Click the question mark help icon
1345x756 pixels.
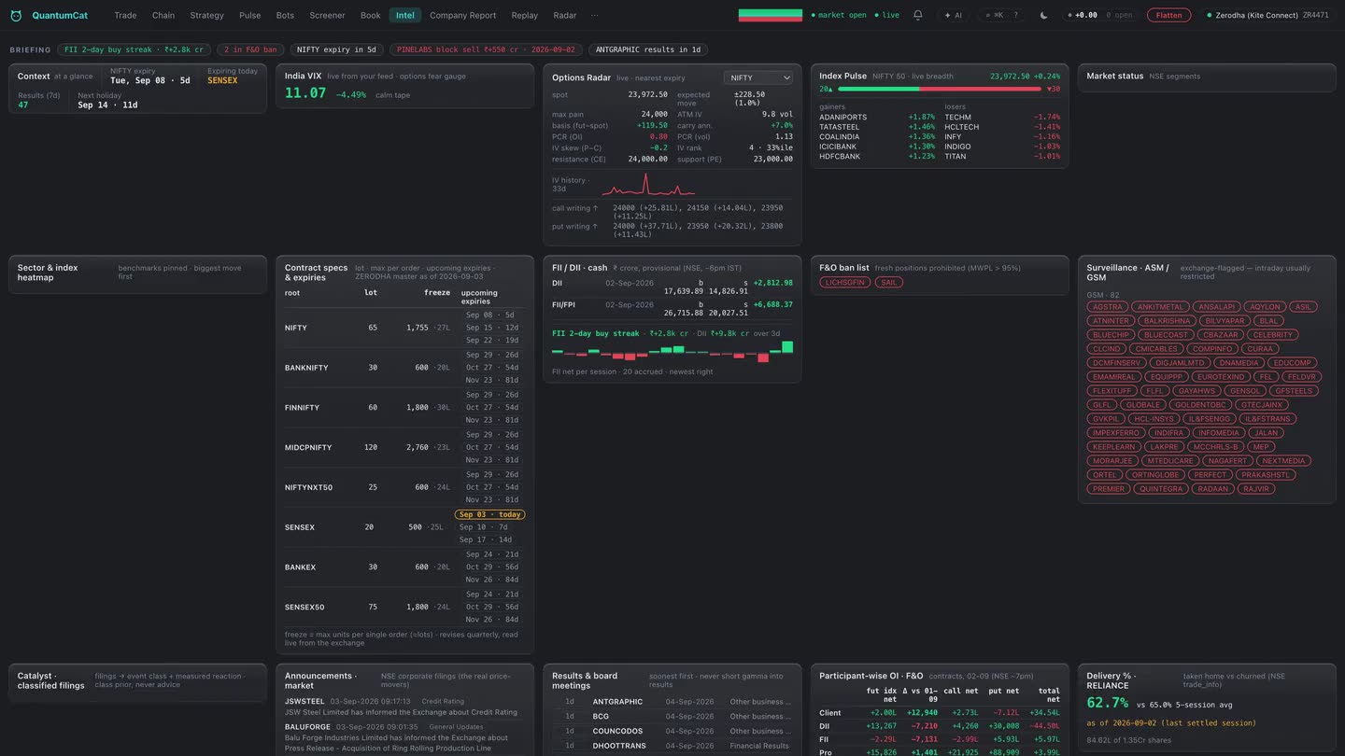click(x=1016, y=15)
